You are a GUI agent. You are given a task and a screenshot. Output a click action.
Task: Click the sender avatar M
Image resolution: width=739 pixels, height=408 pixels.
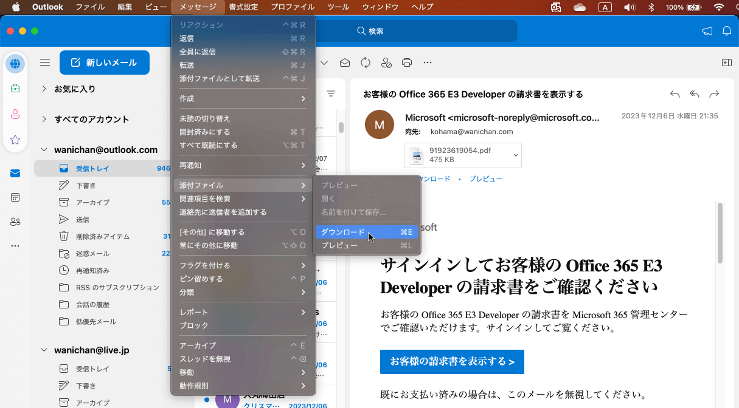pyautogui.click(x=380, y=124)
